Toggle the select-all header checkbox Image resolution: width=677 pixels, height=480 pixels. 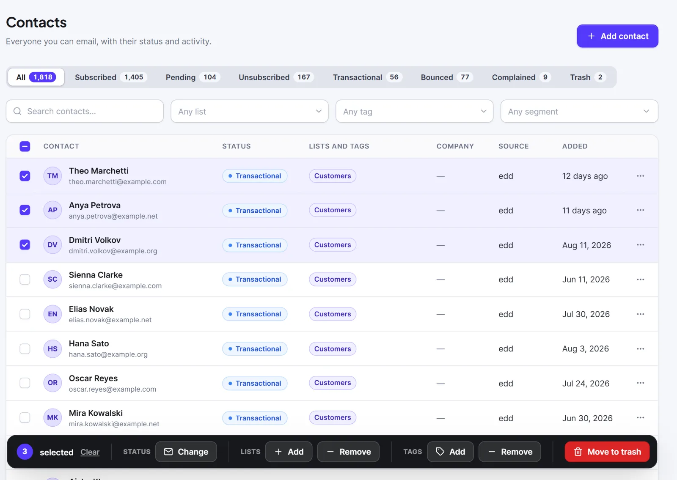coord(25,146)
